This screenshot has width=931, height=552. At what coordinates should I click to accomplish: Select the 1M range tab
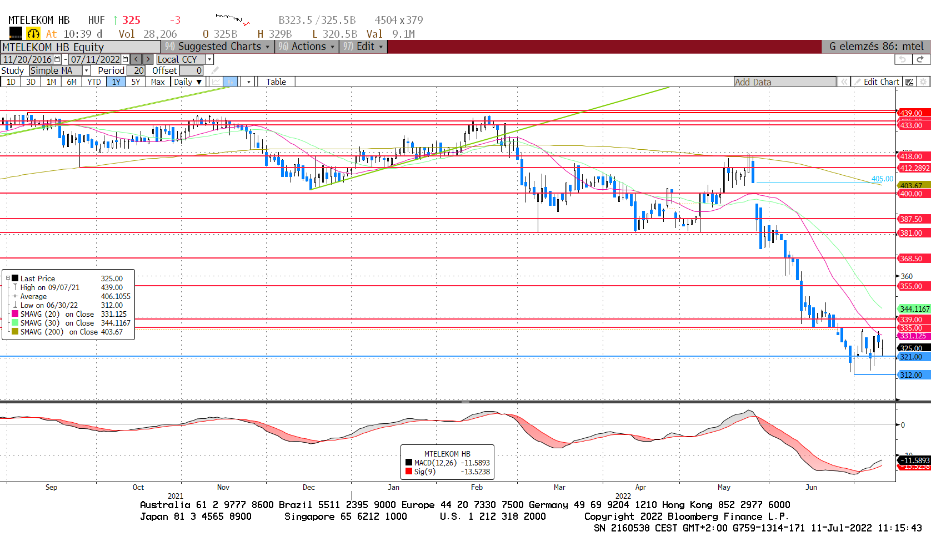click(51, 82)
